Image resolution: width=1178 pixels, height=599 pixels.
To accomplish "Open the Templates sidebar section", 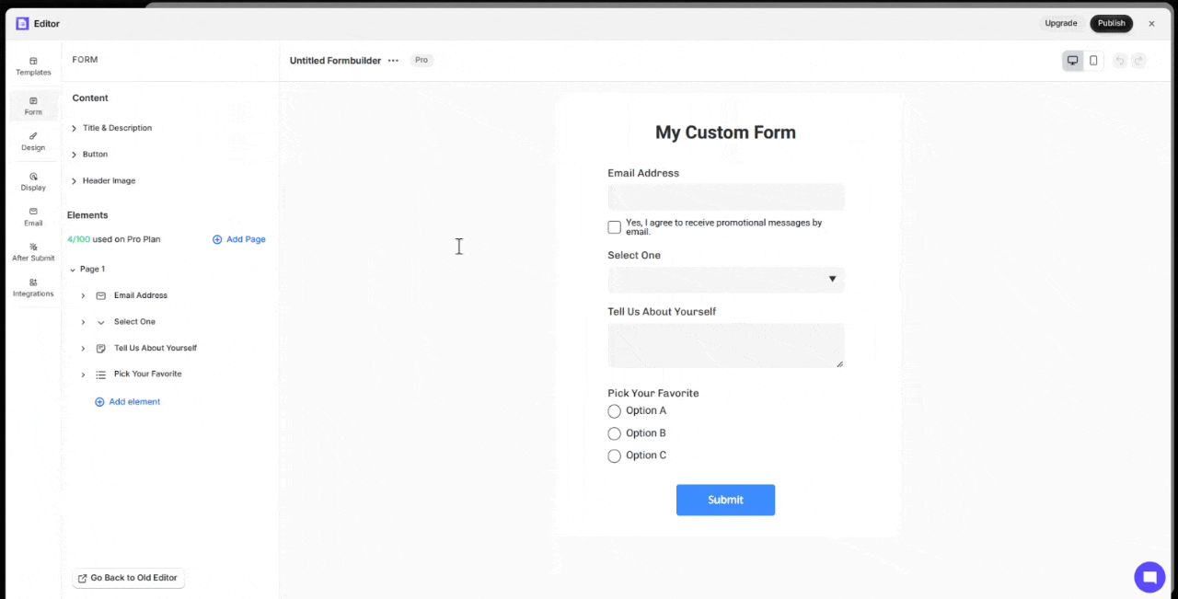I will pos(33,65).
